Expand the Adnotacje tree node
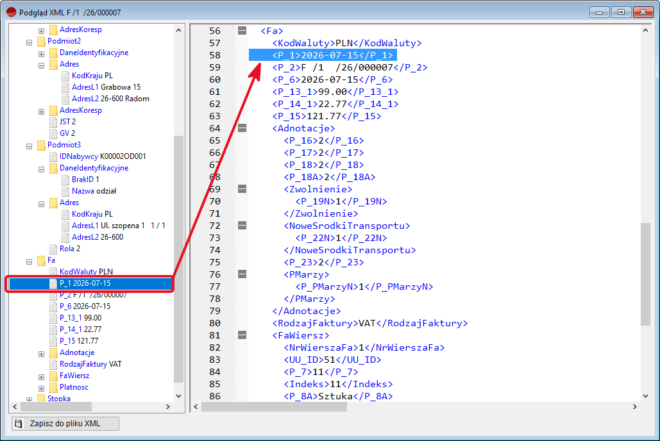 (x=41, y=354)
